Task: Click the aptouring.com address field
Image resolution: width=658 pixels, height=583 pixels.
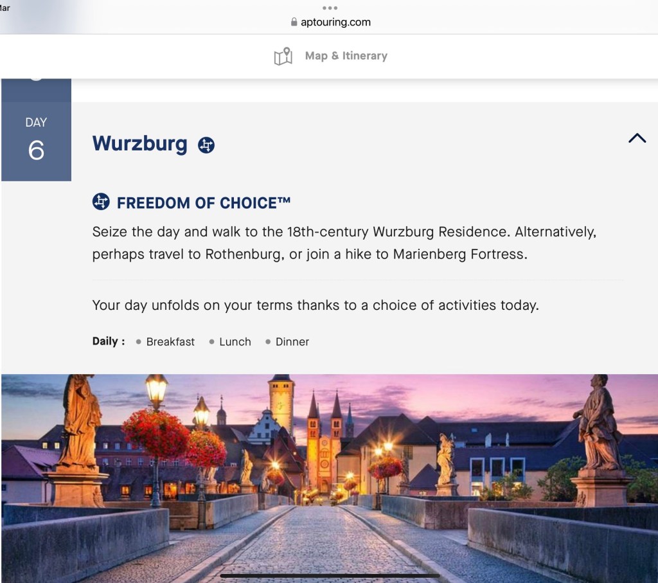Action: coord(330,22)
